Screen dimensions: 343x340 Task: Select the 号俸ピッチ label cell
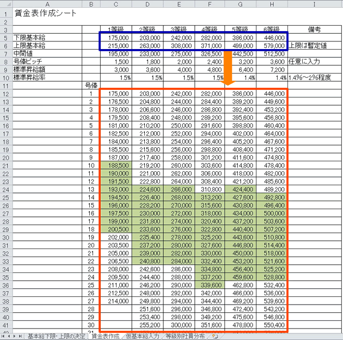point(47,62)
